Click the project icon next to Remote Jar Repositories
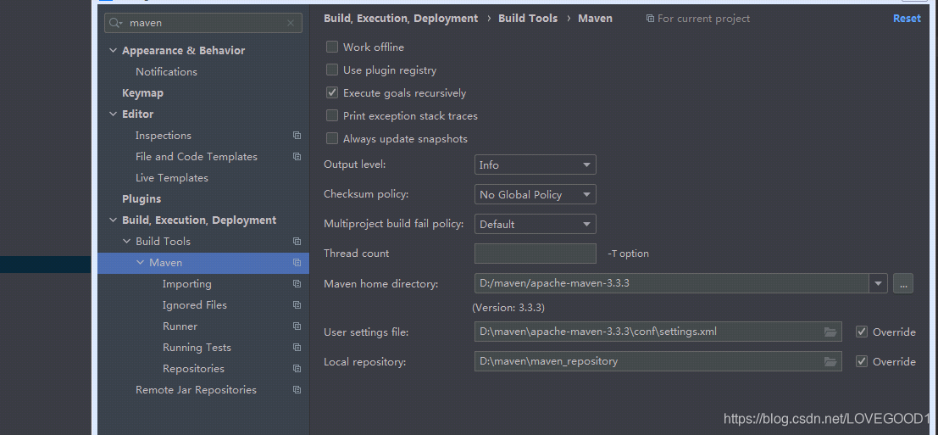 point(297,390)
